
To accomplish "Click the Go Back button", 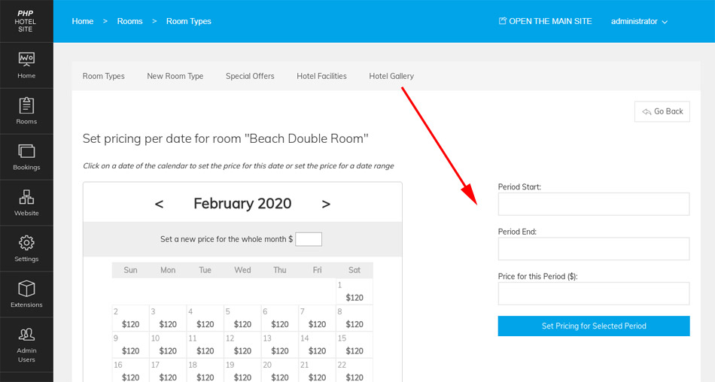I will tap(662, 111).
